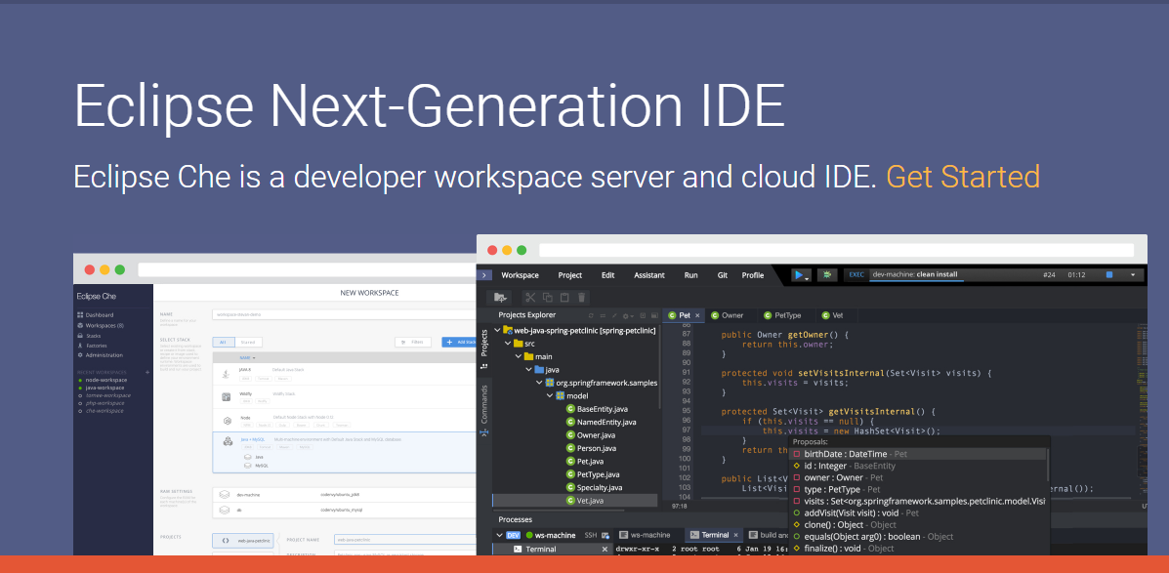Choose birthDate : DateTime proposal

pos(918,454)
